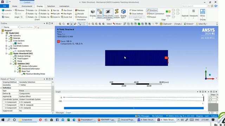Select Geometry in the outline tree
This screenshot has height=126, width=225.
pos(17,36)
